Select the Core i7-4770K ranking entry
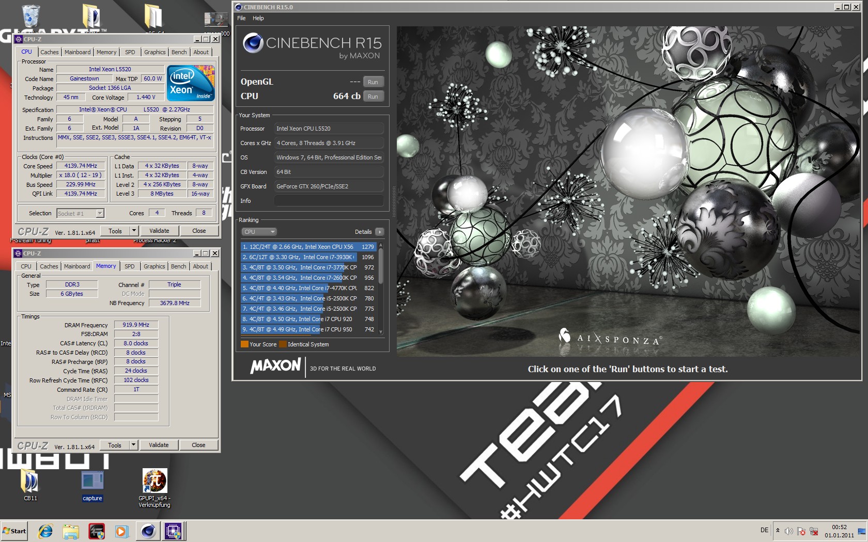This screenshot has width=868, height=542. click(308, 288)
